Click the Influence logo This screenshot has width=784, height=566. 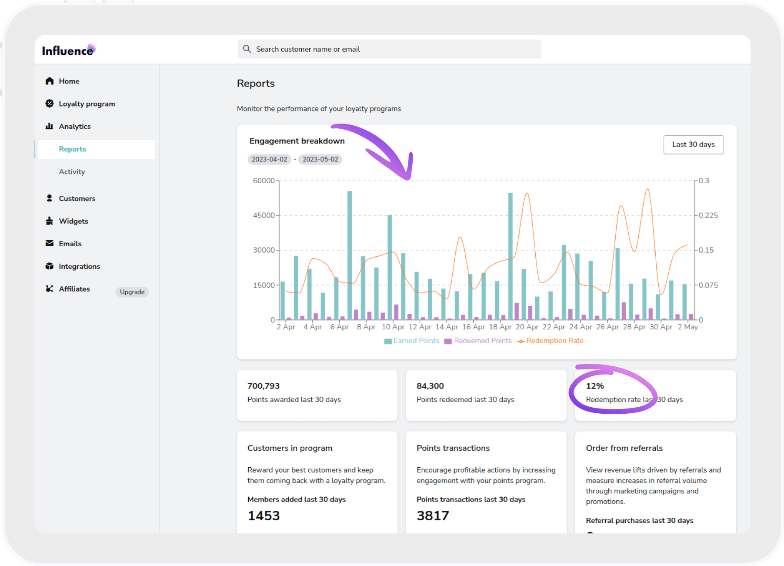[68, 50]
